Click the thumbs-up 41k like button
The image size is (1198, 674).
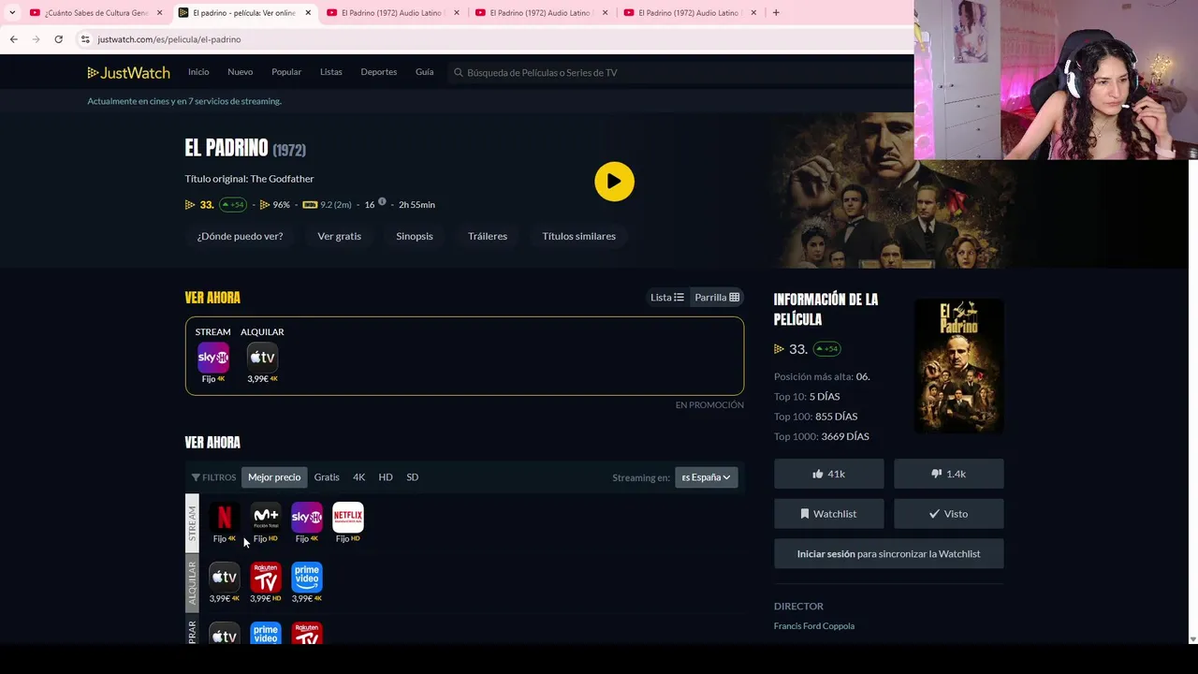828,474
